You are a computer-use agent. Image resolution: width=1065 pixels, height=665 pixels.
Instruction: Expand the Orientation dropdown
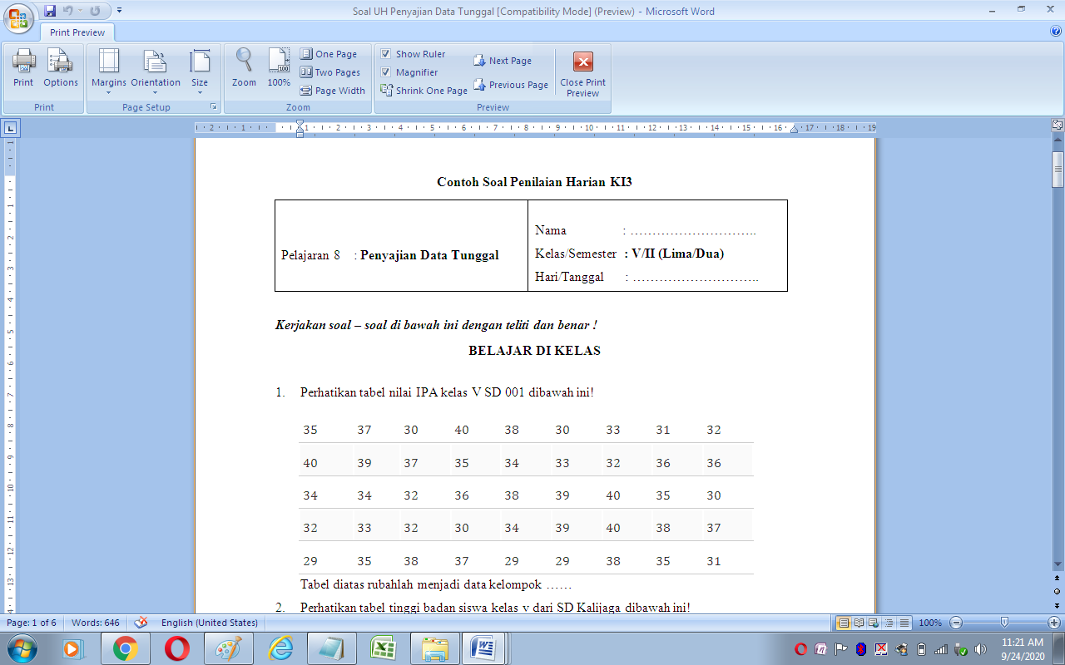[x=156, y=71]
